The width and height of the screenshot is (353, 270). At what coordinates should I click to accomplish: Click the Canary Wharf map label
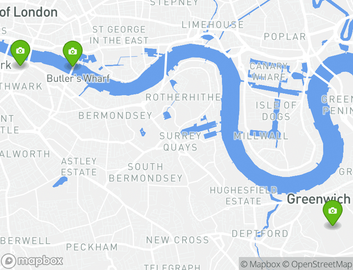pos(269,71)
